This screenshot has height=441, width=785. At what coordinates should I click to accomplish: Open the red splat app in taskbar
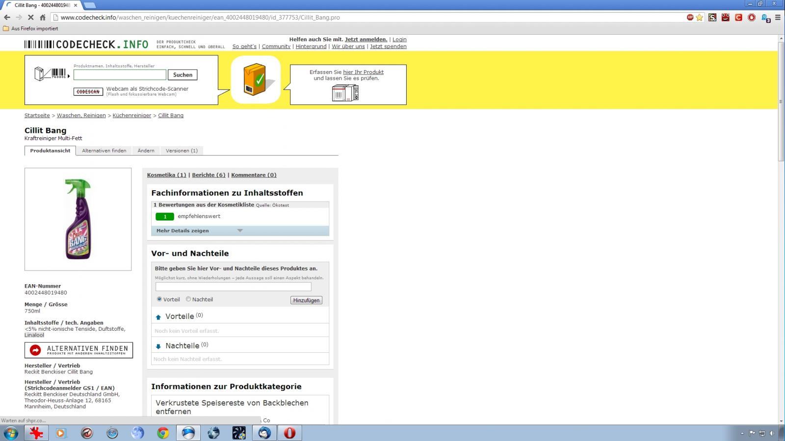(x=36, y=433)
